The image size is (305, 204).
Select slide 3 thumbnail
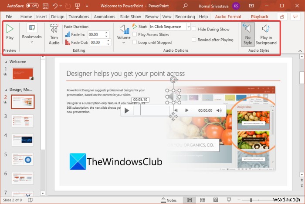pos(23,121)
